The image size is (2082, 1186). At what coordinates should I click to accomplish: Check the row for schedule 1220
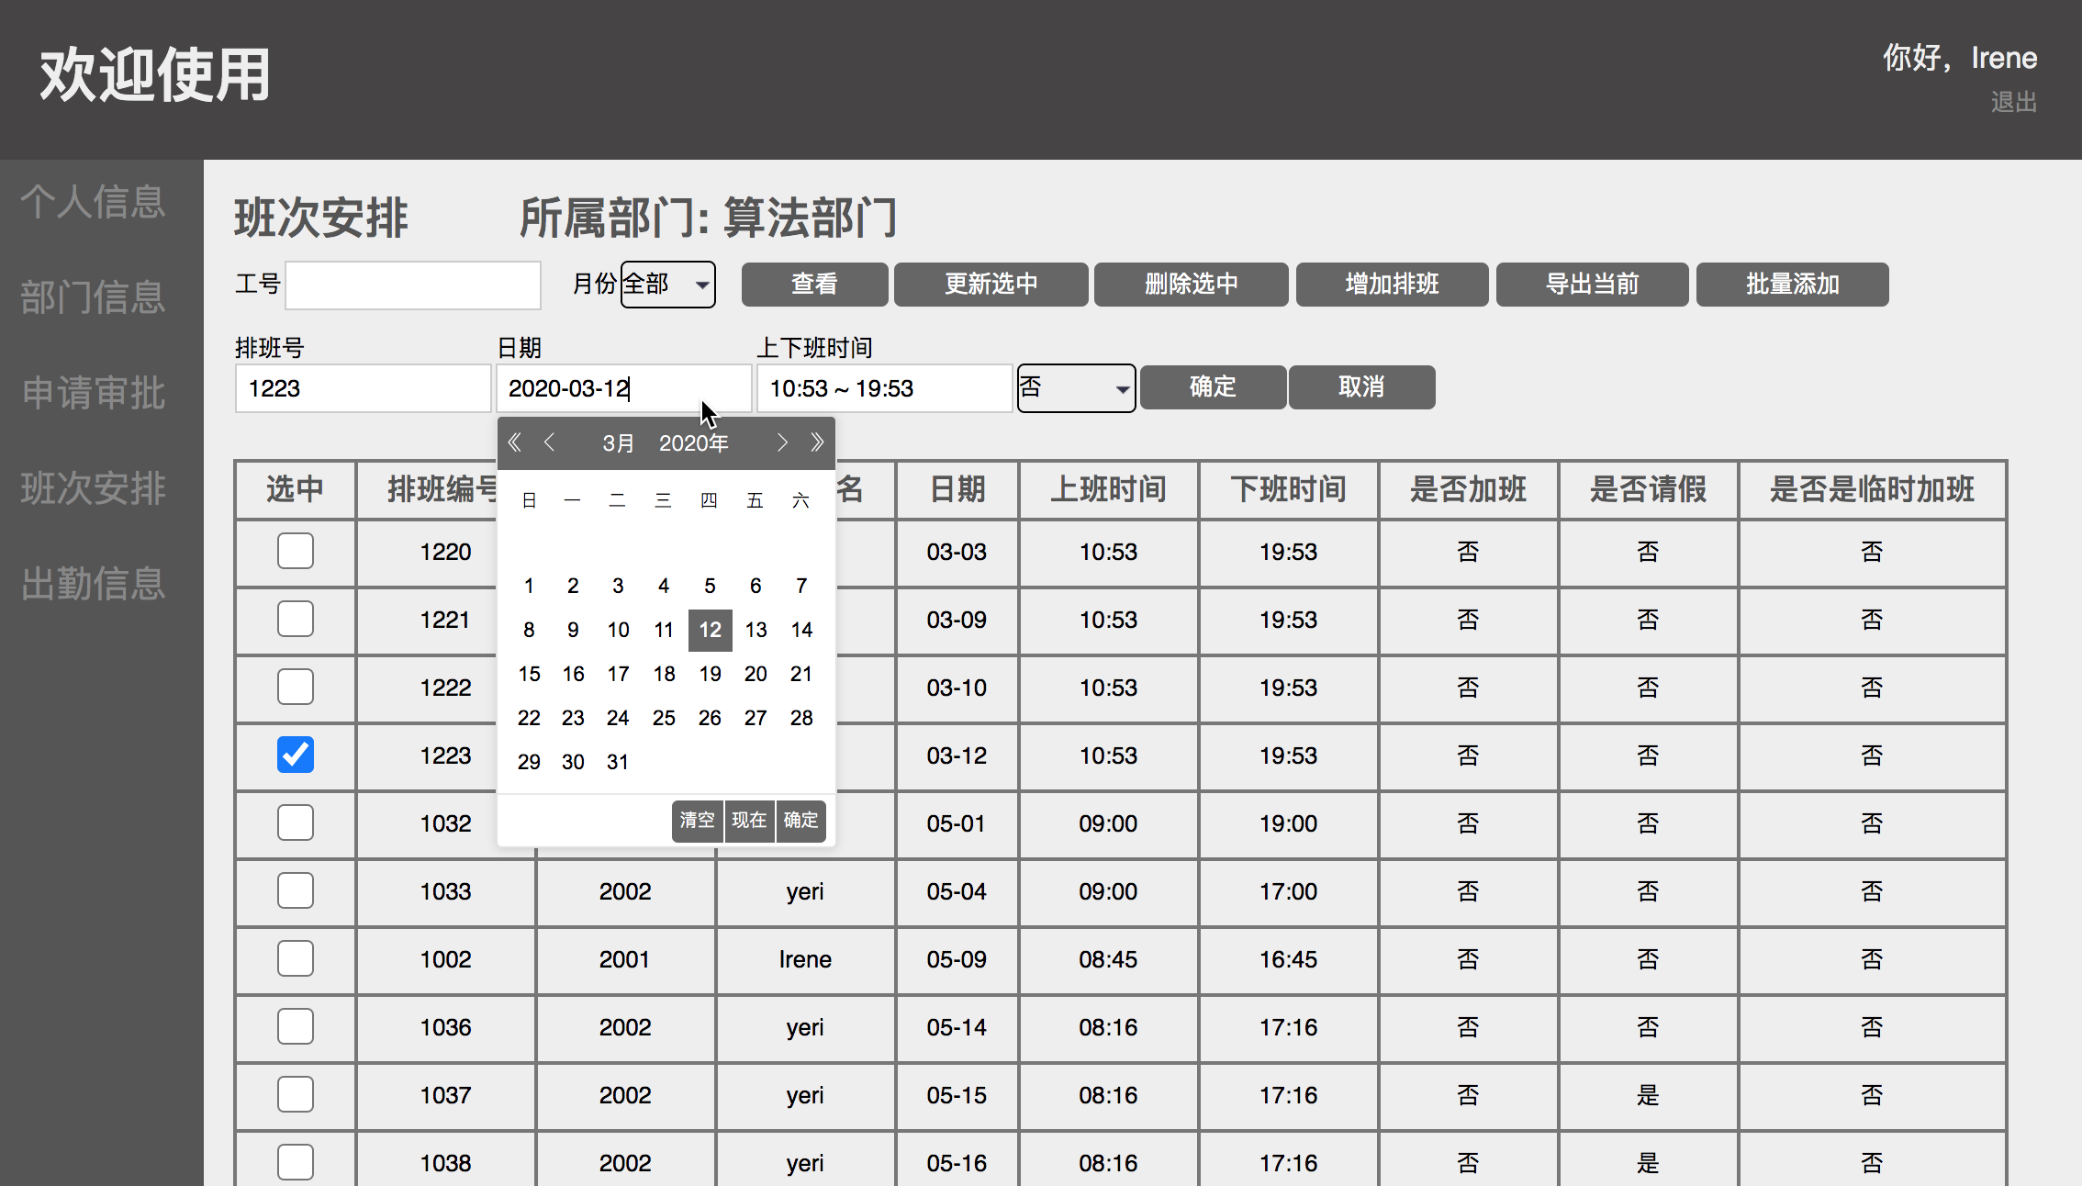(x=295, y=552)
